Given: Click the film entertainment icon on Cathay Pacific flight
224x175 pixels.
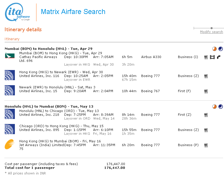Looking at the screenshot, I should point(212,57).
